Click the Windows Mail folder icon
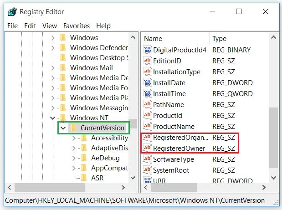 [x=63, y=68]
